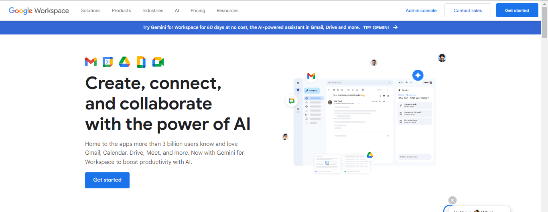Click the Get started button below the paragraph

(107, 180)
